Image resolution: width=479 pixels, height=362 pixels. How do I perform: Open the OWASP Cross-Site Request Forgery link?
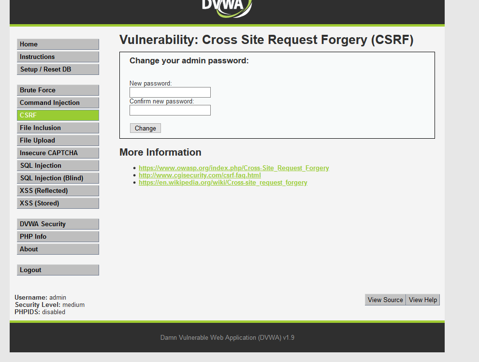coord(233,168)
